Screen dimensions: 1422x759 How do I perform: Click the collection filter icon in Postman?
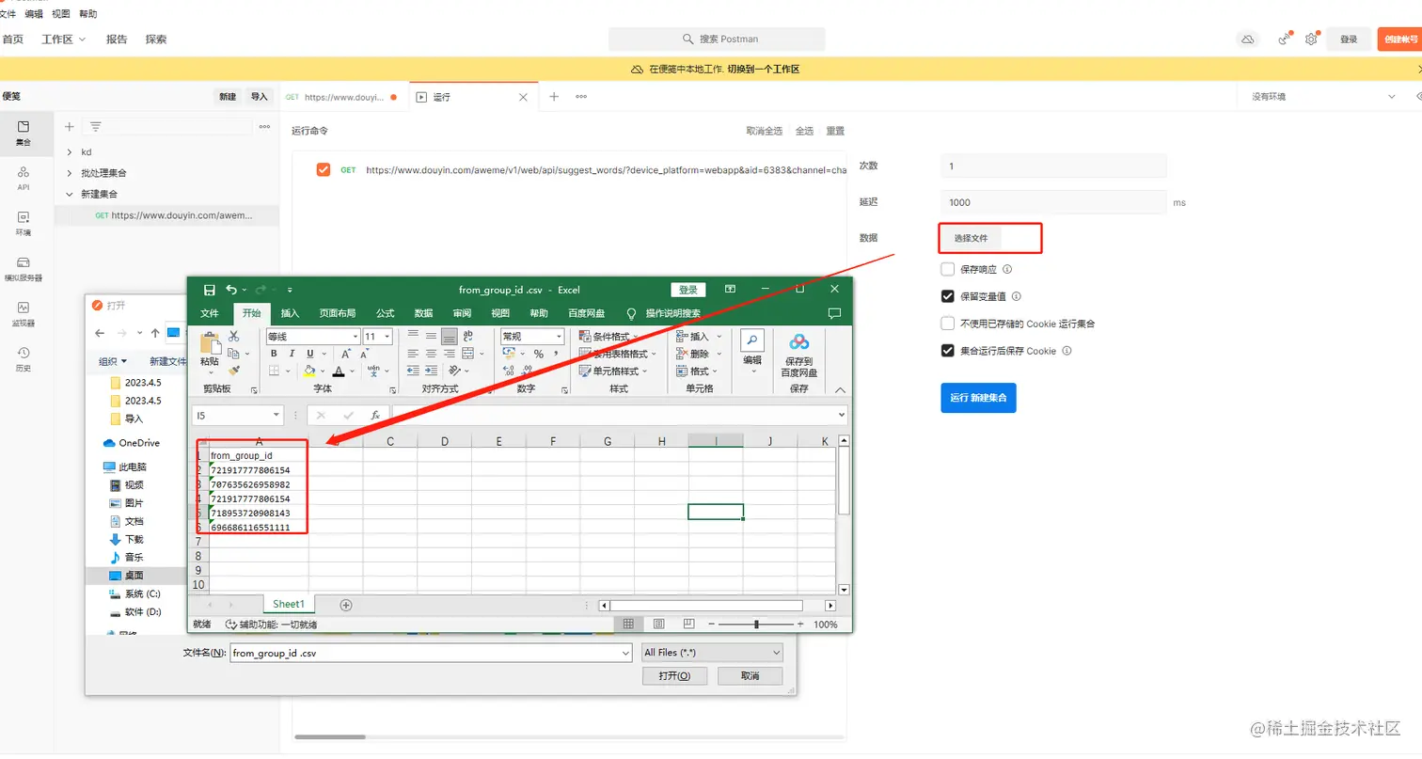(95, 126)
